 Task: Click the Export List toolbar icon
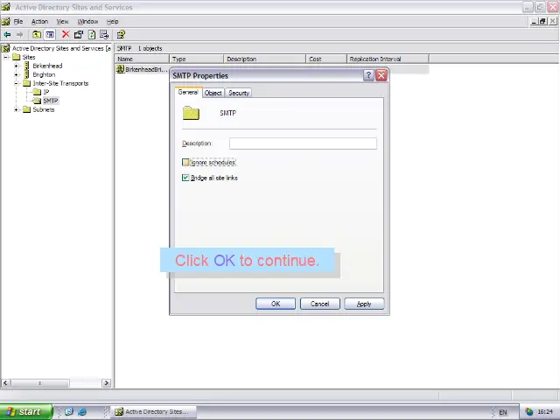coord(104,35)
